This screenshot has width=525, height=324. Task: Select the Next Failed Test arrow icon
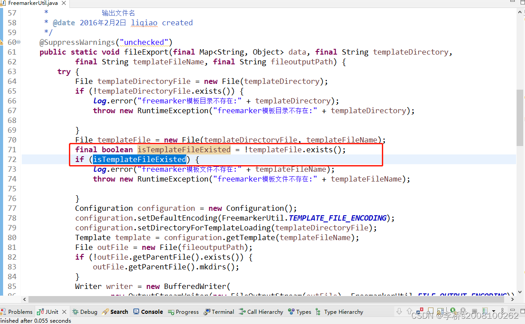pos(399,311)
